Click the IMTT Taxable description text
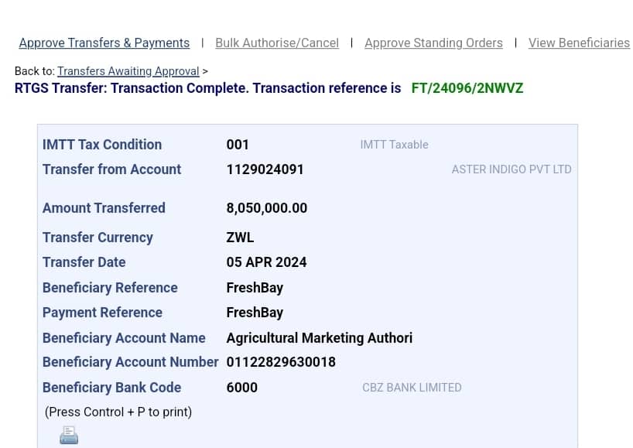Viewport: 633px width, 448px height. (395, 145)
